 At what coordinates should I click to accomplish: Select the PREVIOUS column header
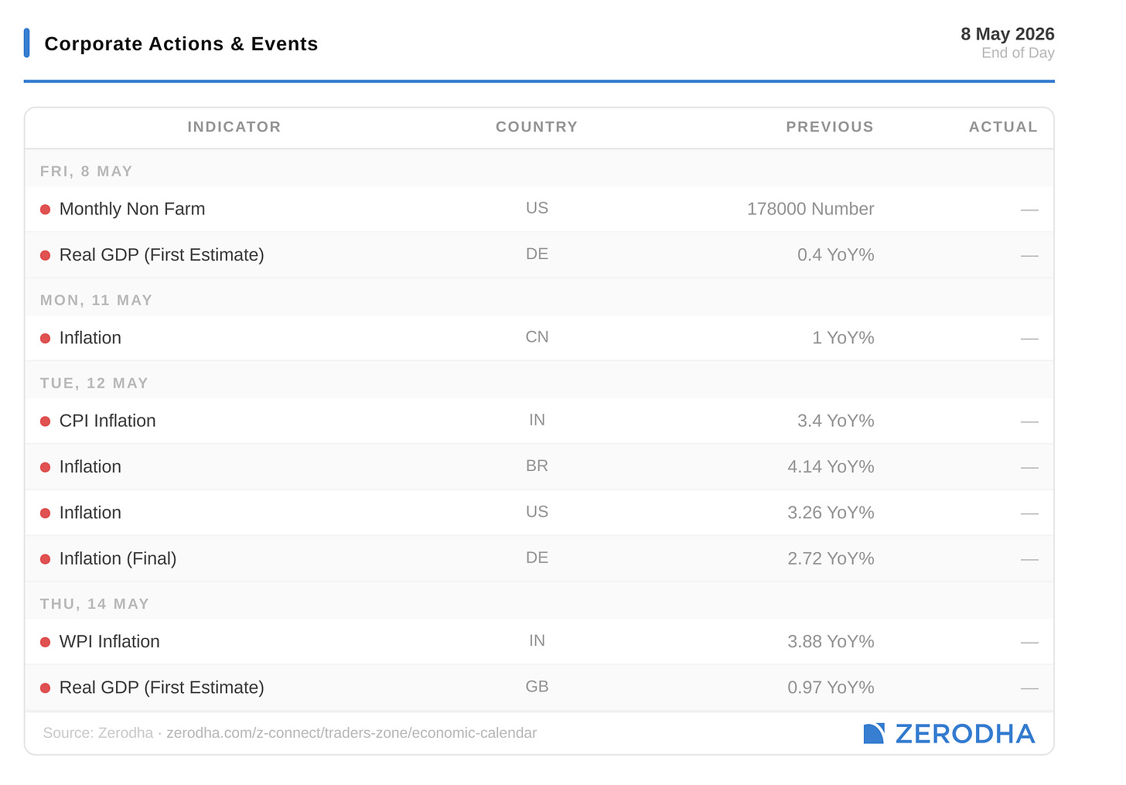pyautogui.click(x=830, y=127)
